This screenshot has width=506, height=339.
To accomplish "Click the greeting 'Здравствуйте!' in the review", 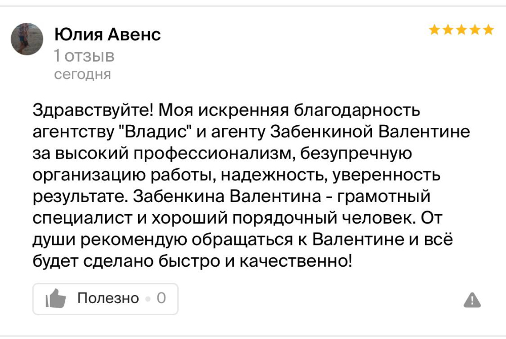I will click(94, 111).
